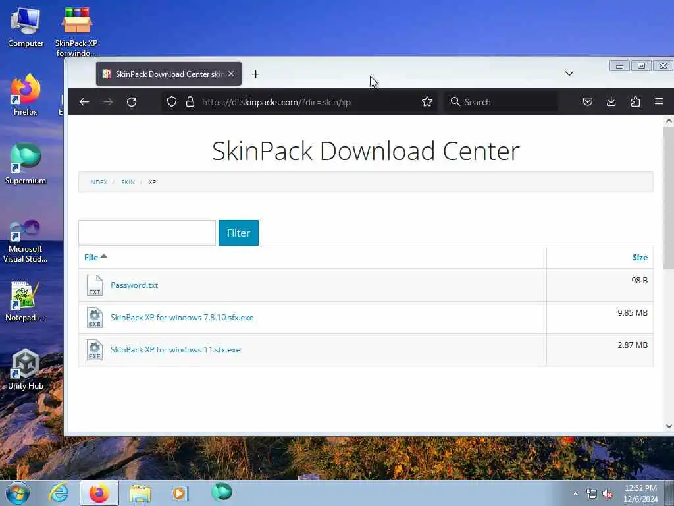Select the Microsoft Visual Studio desktop shortcut

point(26,240)
